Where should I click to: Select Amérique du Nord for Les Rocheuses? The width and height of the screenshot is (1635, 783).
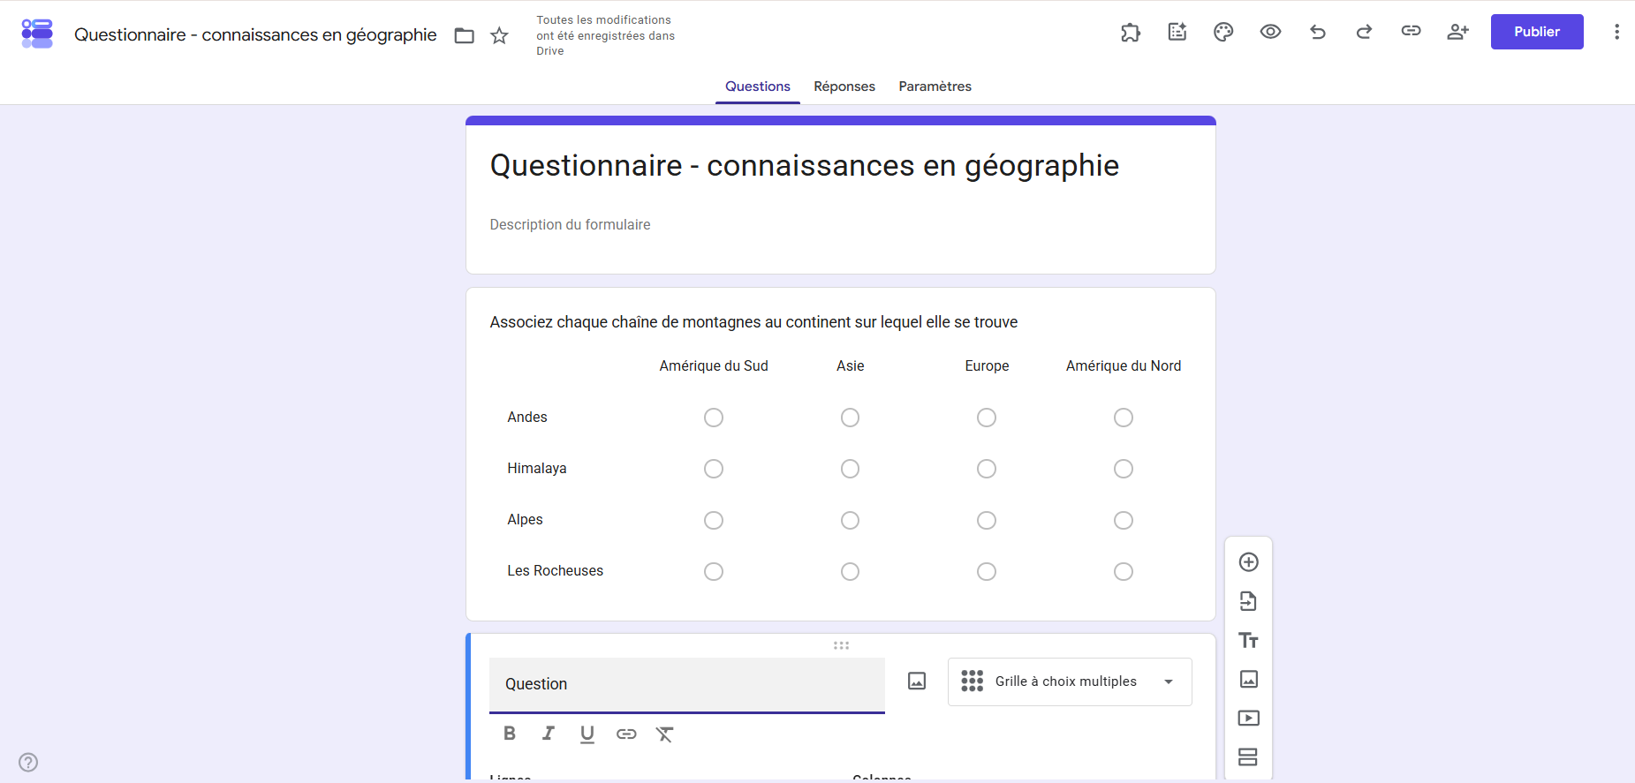(x=1124, y=571)
